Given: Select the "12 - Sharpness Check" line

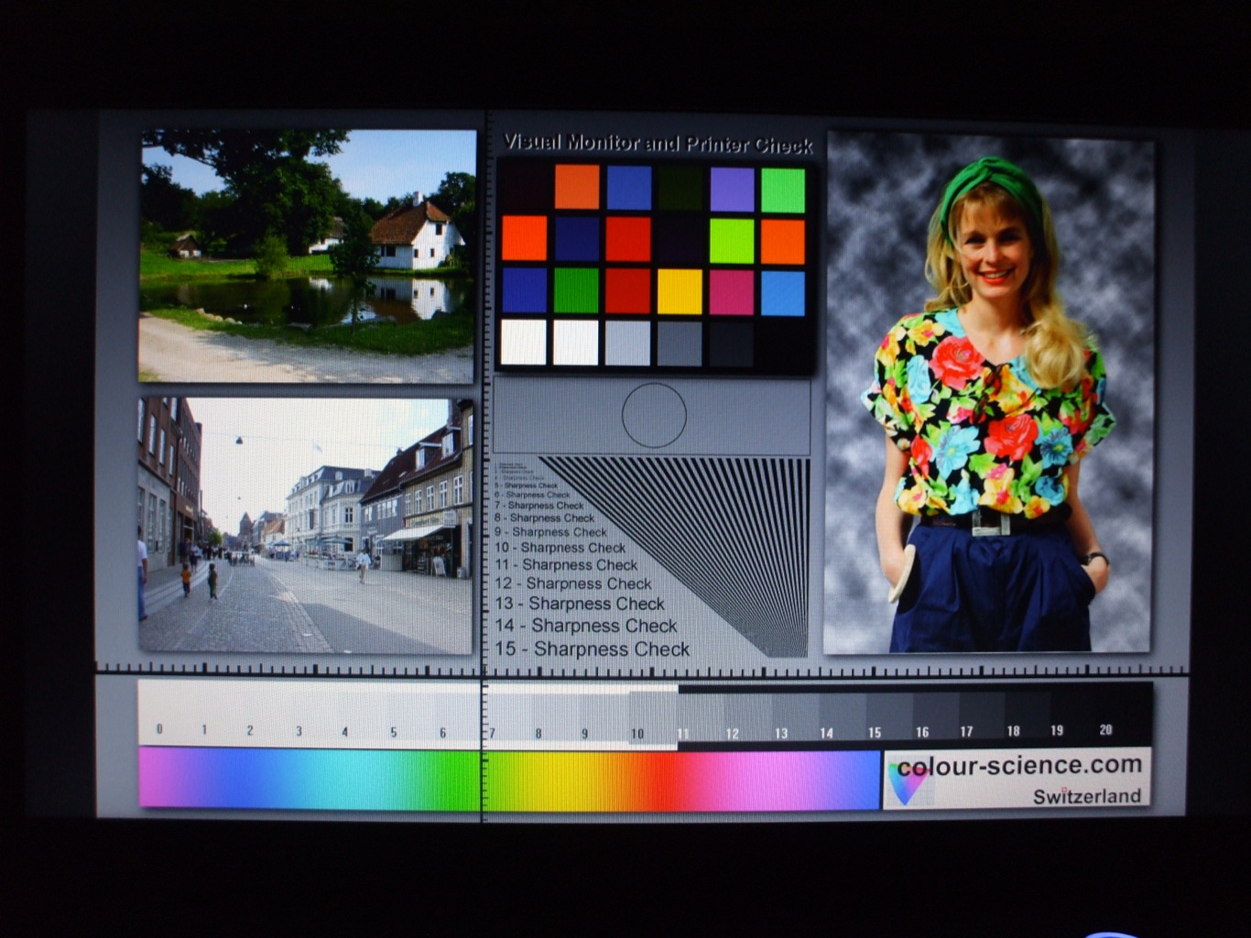Looking at the screenshot, I should pyautogui.click(x=573, y=584).
